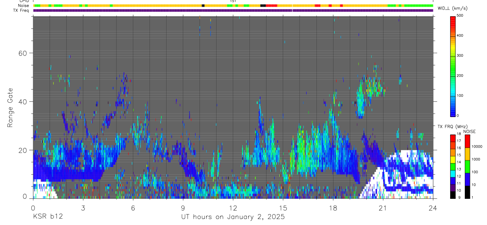Click the 500 label on width colorbar
The width and height of the screenshot is (487, 225).
tap(460, 15)
